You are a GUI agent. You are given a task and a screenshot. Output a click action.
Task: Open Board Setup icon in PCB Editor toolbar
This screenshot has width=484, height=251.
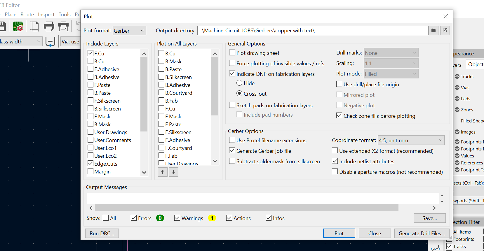coord(18,27)
